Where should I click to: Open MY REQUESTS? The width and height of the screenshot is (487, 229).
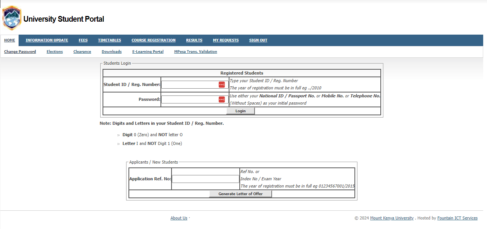pyautogui.click(x=226, y=40)
